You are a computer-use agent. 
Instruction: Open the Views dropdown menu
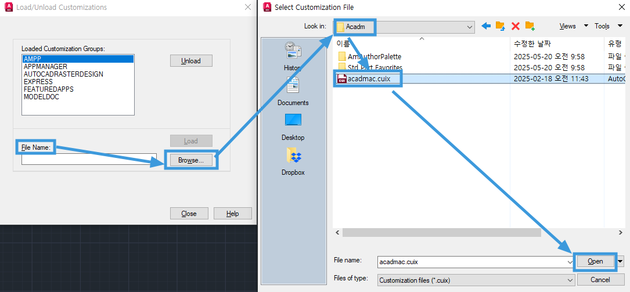[x=573, y=26]
